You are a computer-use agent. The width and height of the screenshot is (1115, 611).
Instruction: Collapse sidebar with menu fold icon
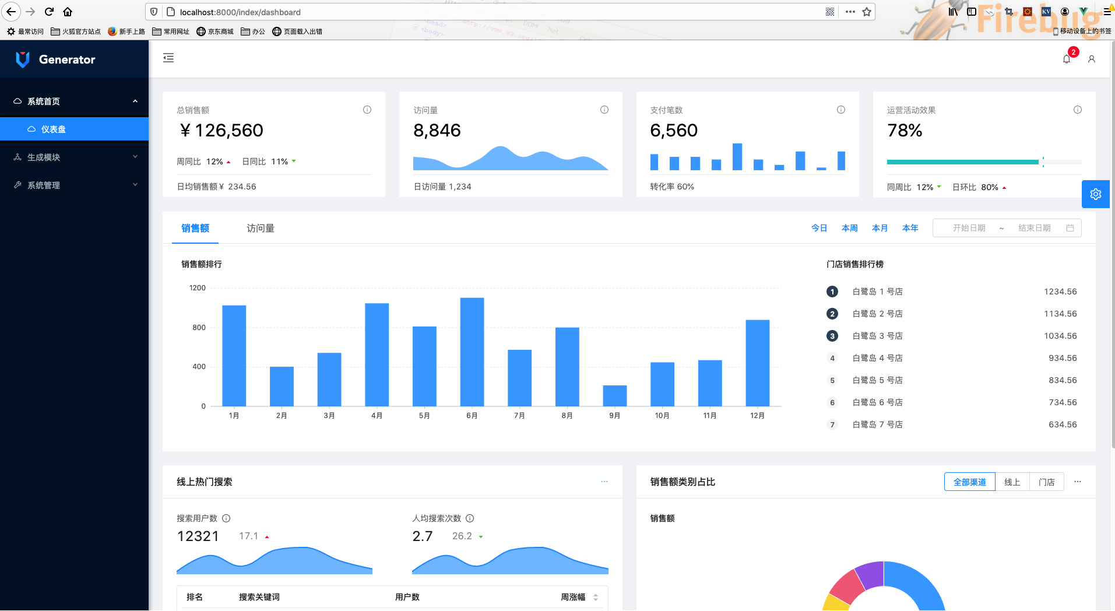click(x=168, y=58)
